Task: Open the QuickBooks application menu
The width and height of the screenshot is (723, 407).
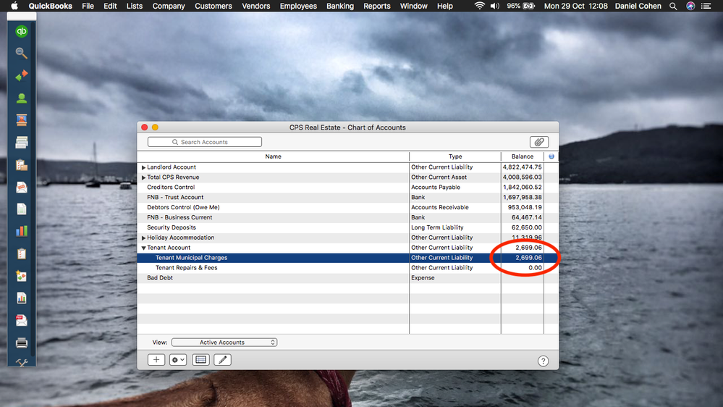Action: coord(50,6)
